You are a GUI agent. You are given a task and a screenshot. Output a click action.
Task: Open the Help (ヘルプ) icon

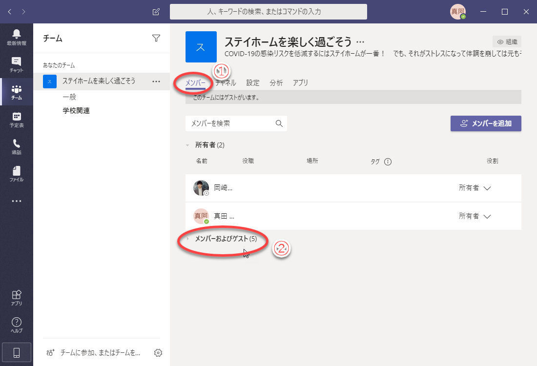tap(17, 325)
